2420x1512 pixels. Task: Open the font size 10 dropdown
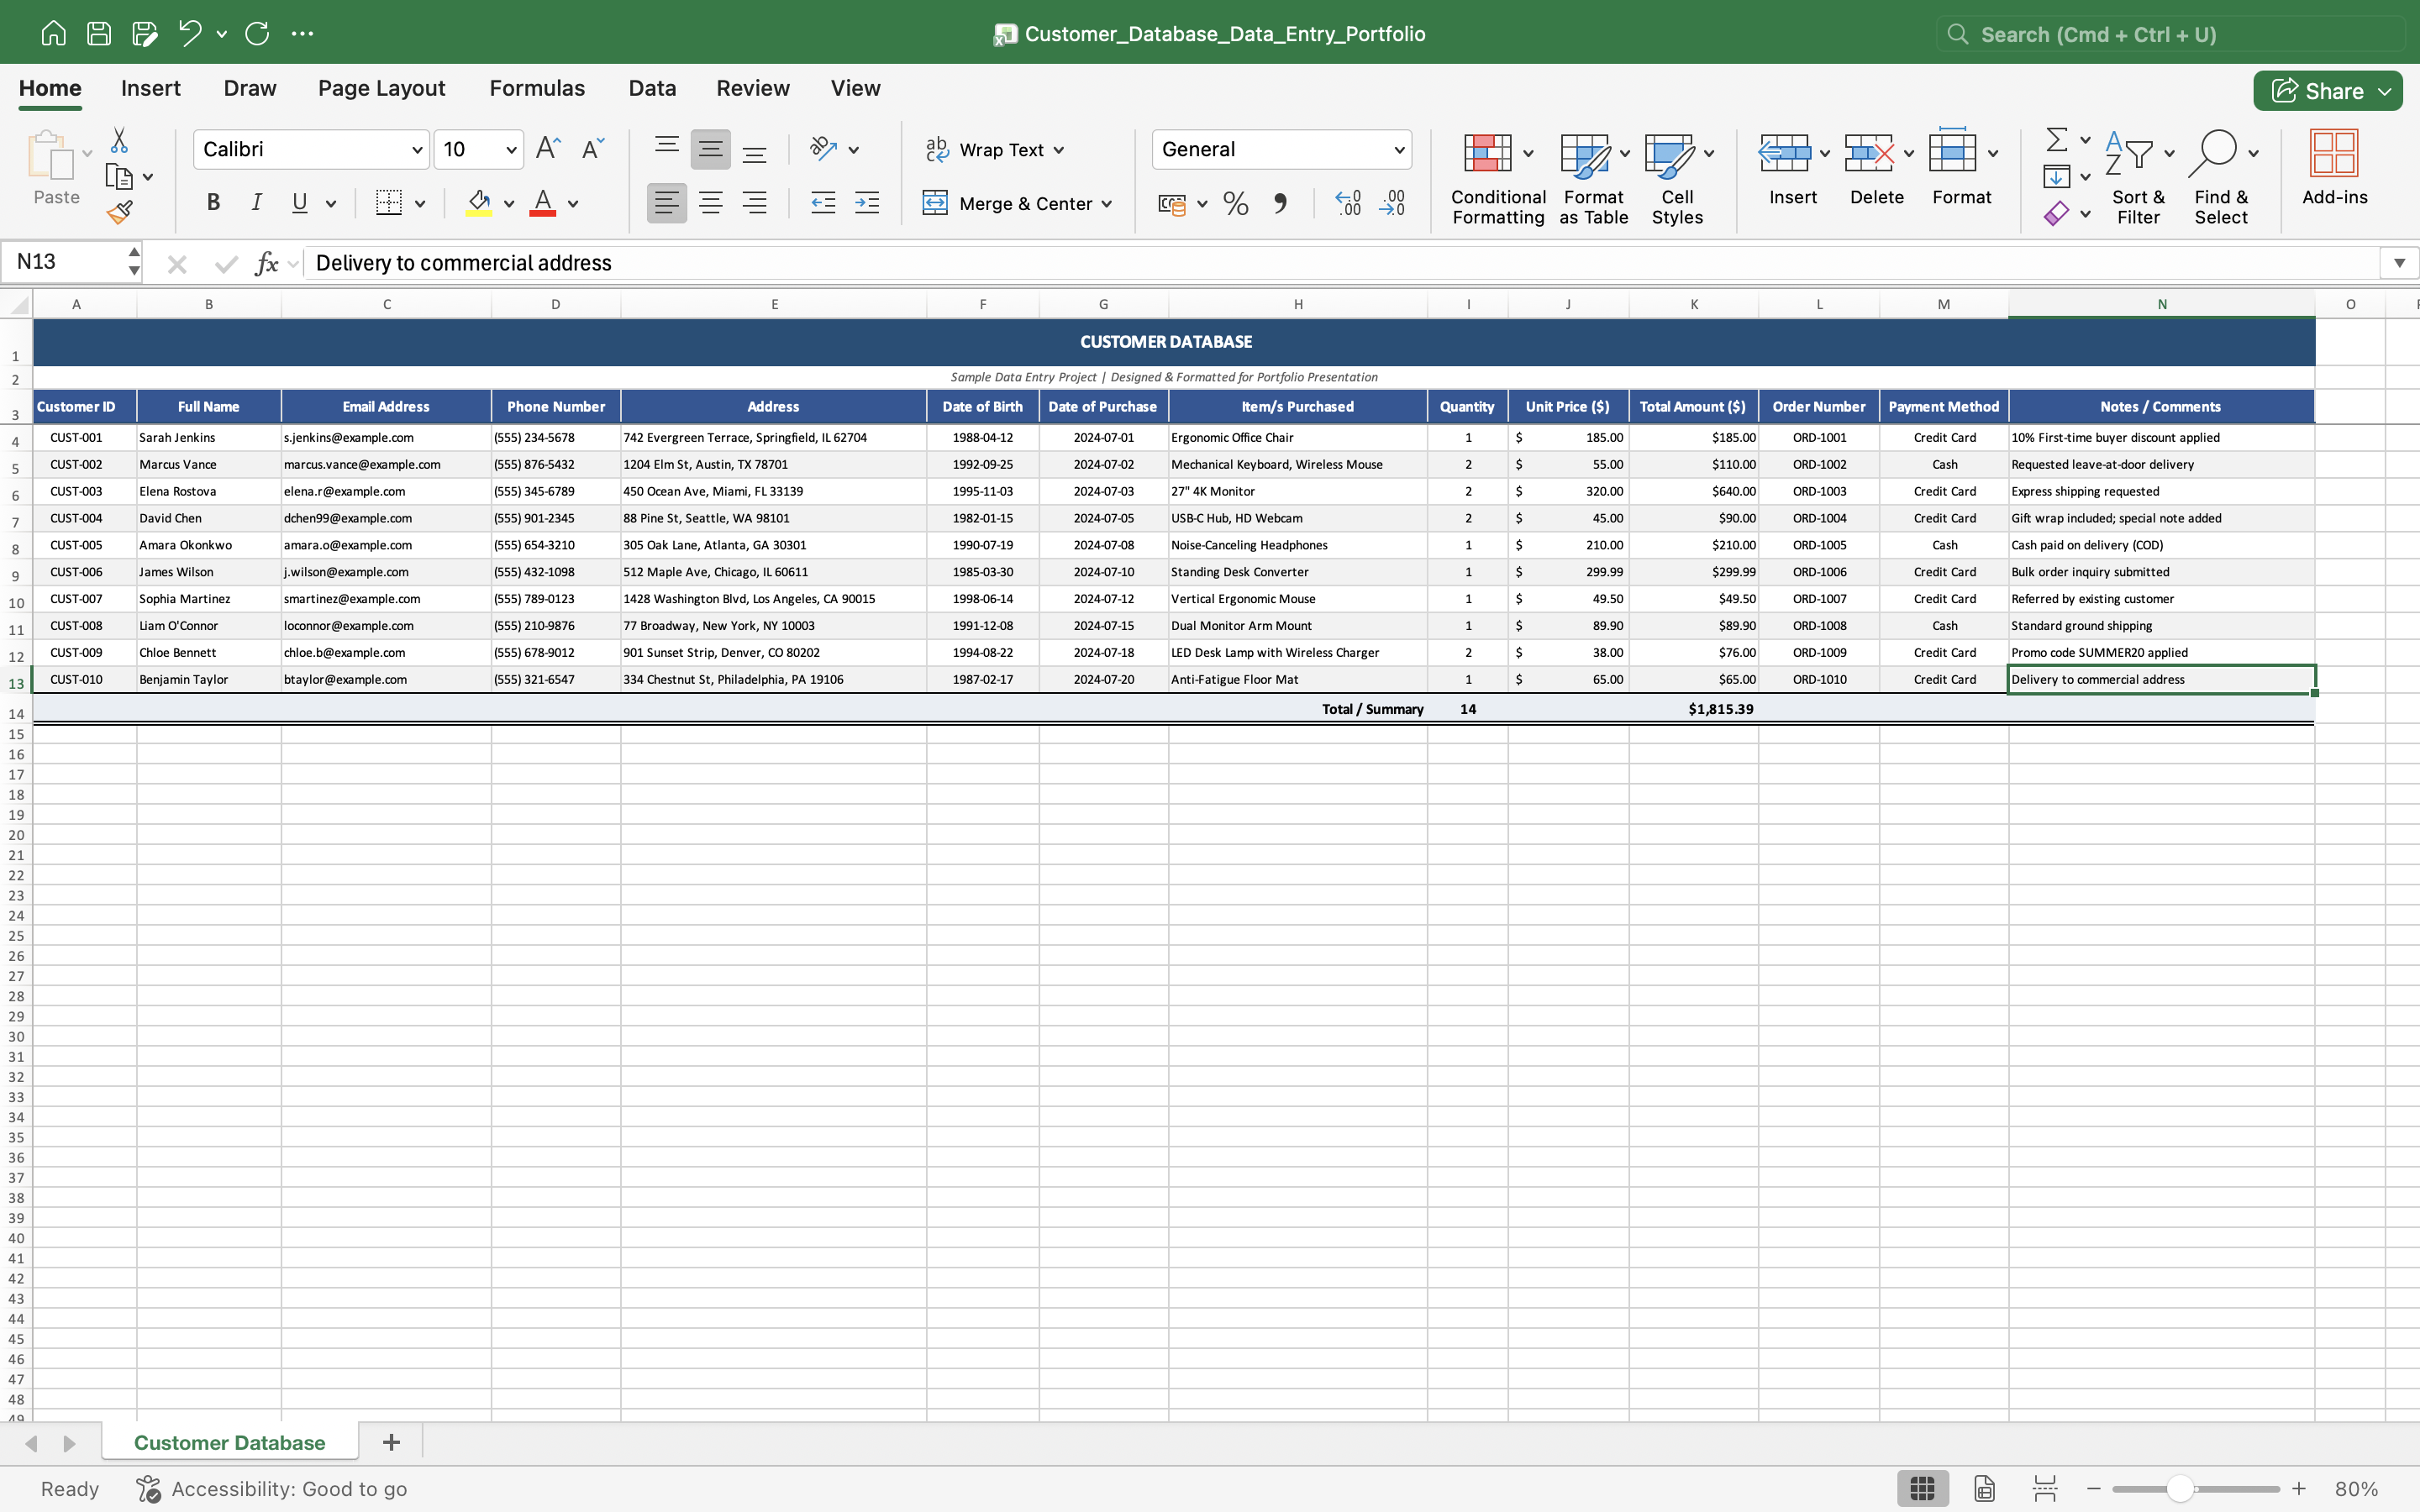(x=511, y=150)
